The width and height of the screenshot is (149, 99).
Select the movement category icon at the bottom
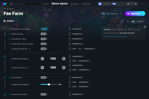click(5, 94)
